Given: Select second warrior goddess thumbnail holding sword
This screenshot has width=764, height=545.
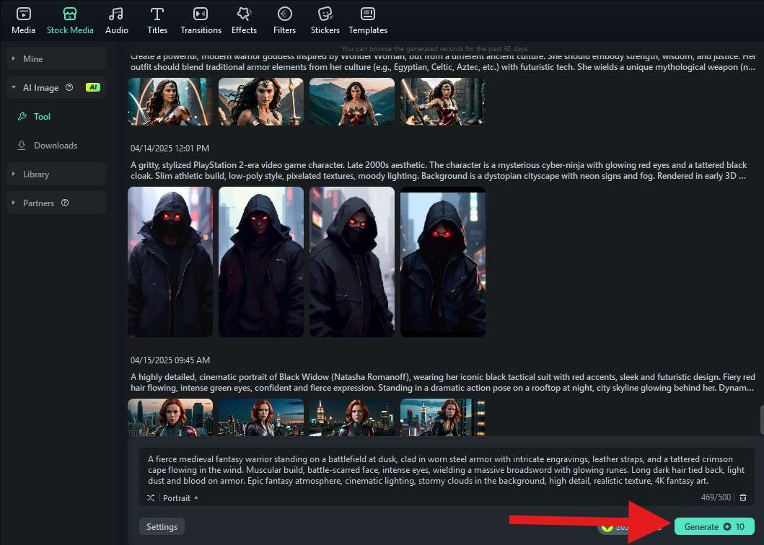Looking at the screenshot, I should (260, 102).
